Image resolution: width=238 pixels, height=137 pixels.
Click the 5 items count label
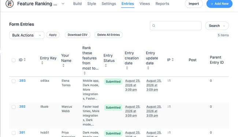coord(223,35)
